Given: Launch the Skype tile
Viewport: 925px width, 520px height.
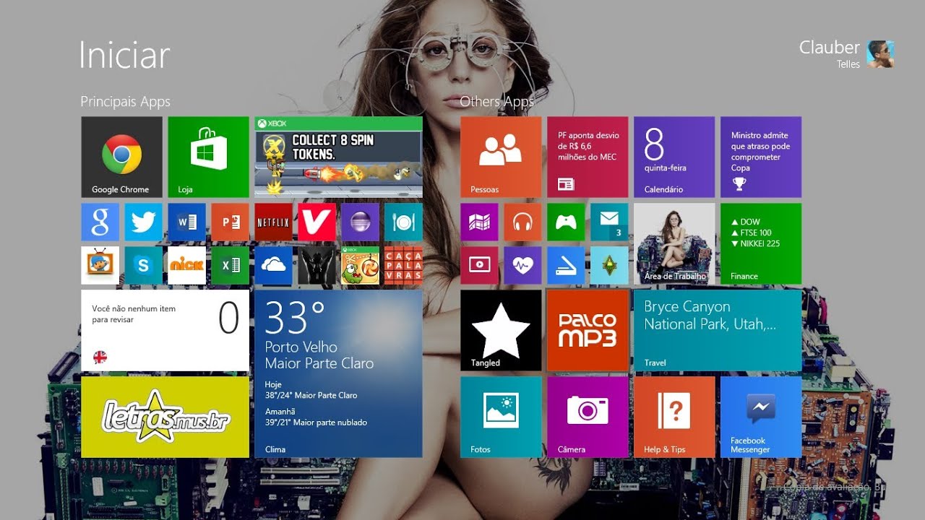Looking at the screenshot, I should click(x=143, y=266).
